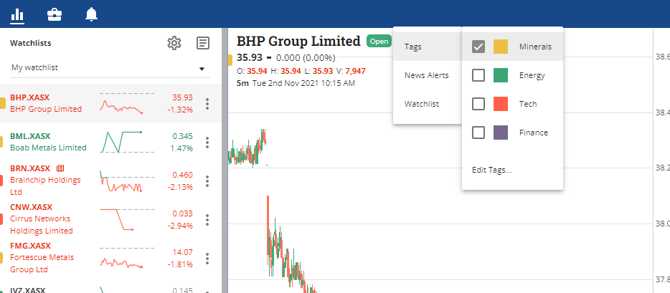Check the Energy tag checkbox
Viewport: 670px width, 293px height.
point(478,75)
